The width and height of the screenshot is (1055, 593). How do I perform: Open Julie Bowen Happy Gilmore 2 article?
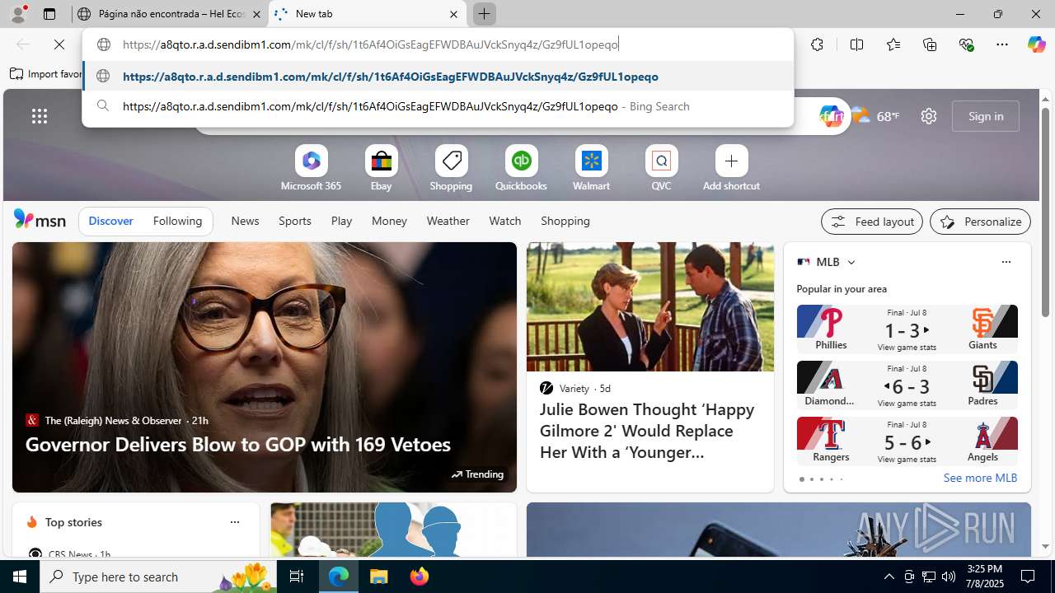648,431
